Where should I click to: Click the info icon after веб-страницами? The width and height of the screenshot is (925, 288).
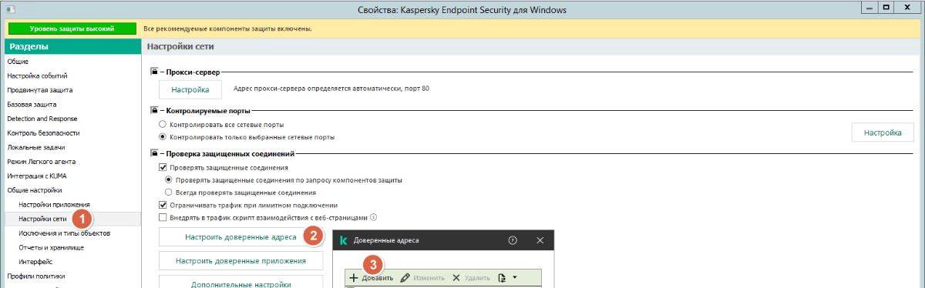tap(373, 217)
